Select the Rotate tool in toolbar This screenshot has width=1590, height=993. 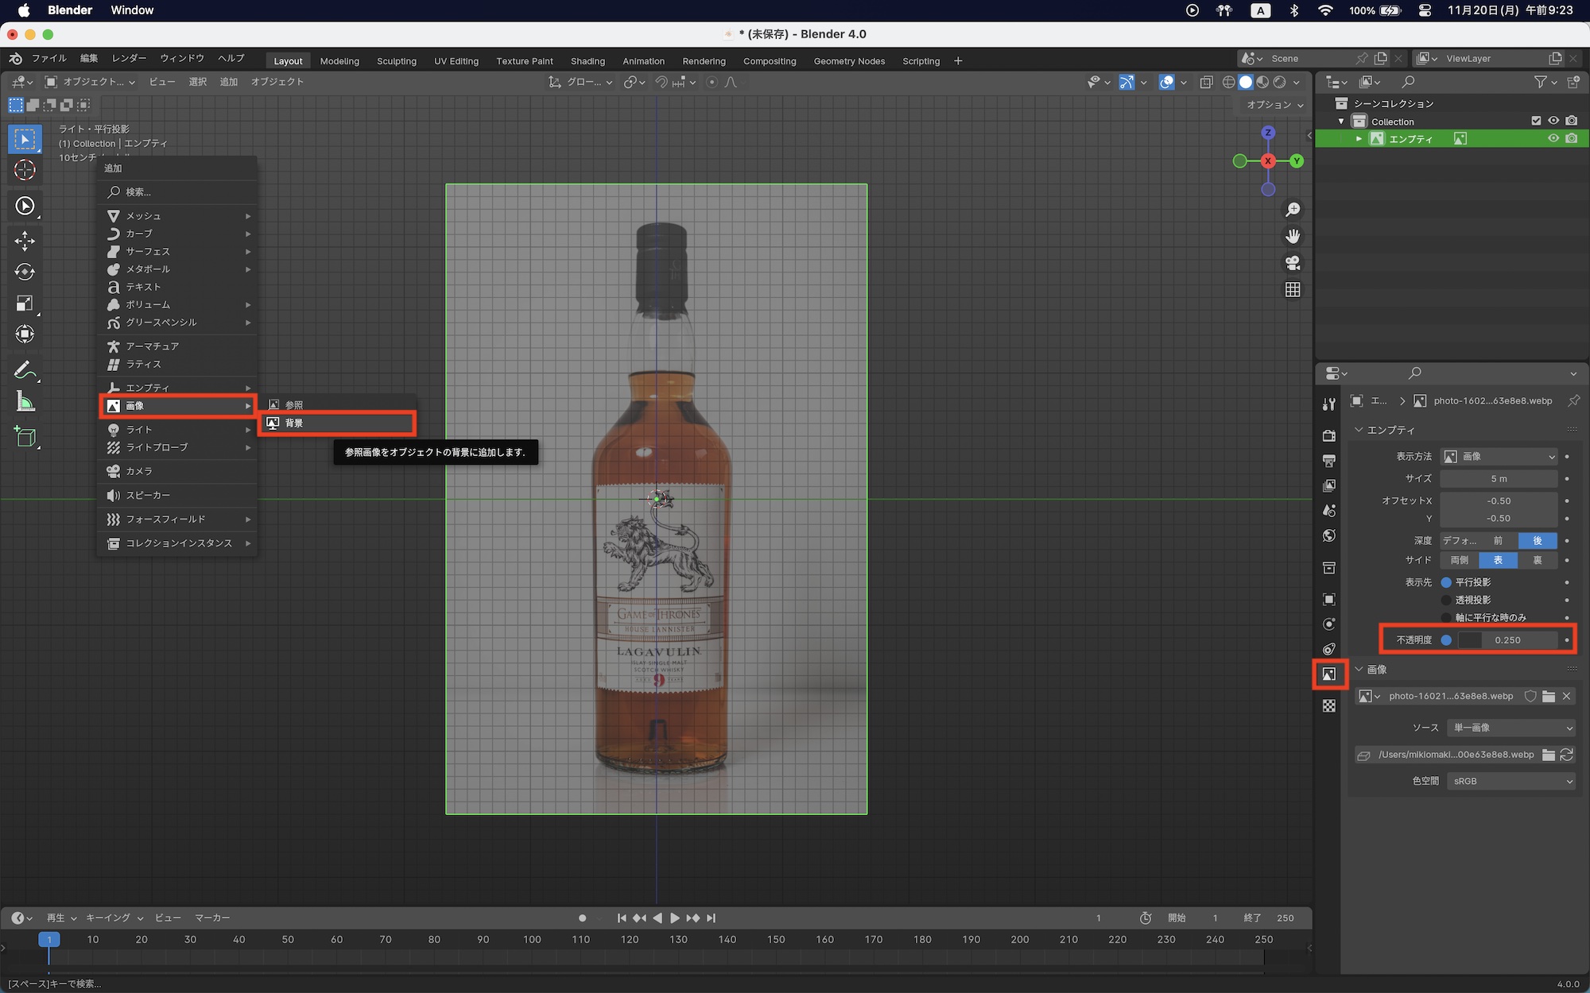click(25, 272)
